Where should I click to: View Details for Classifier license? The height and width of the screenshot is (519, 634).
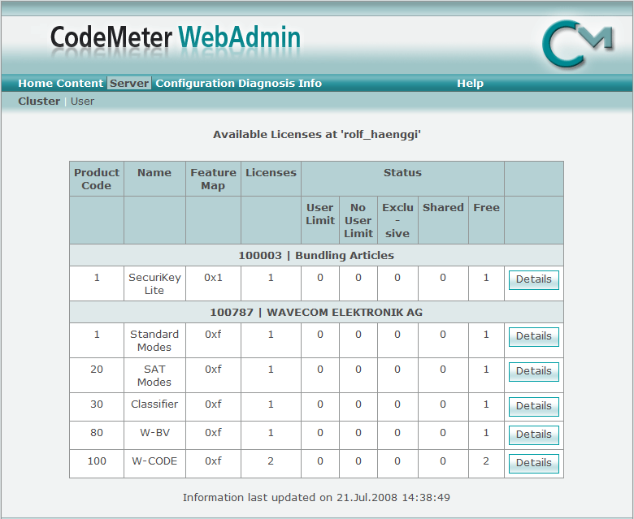[x=533, y=406]
